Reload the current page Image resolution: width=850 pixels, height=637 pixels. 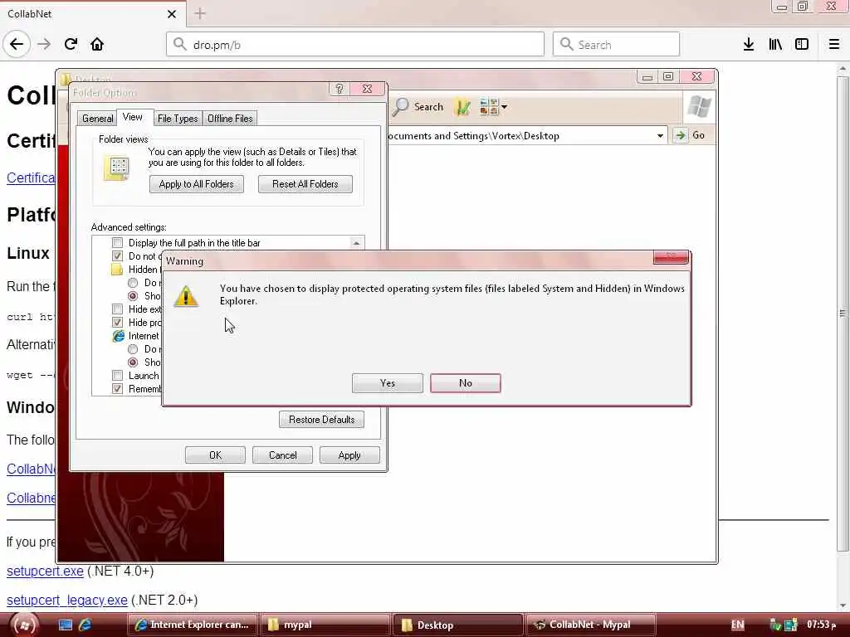[71, 44]
